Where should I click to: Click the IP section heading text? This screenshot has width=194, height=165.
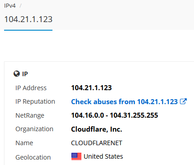(25, 74)
